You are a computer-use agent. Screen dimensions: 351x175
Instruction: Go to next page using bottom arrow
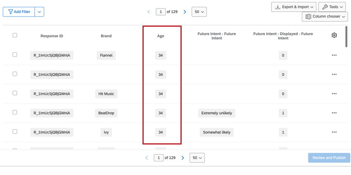(x=183, y=158)
